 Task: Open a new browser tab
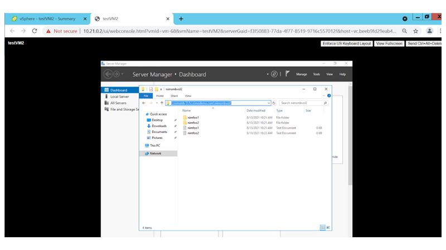click(x=181, y=19)
